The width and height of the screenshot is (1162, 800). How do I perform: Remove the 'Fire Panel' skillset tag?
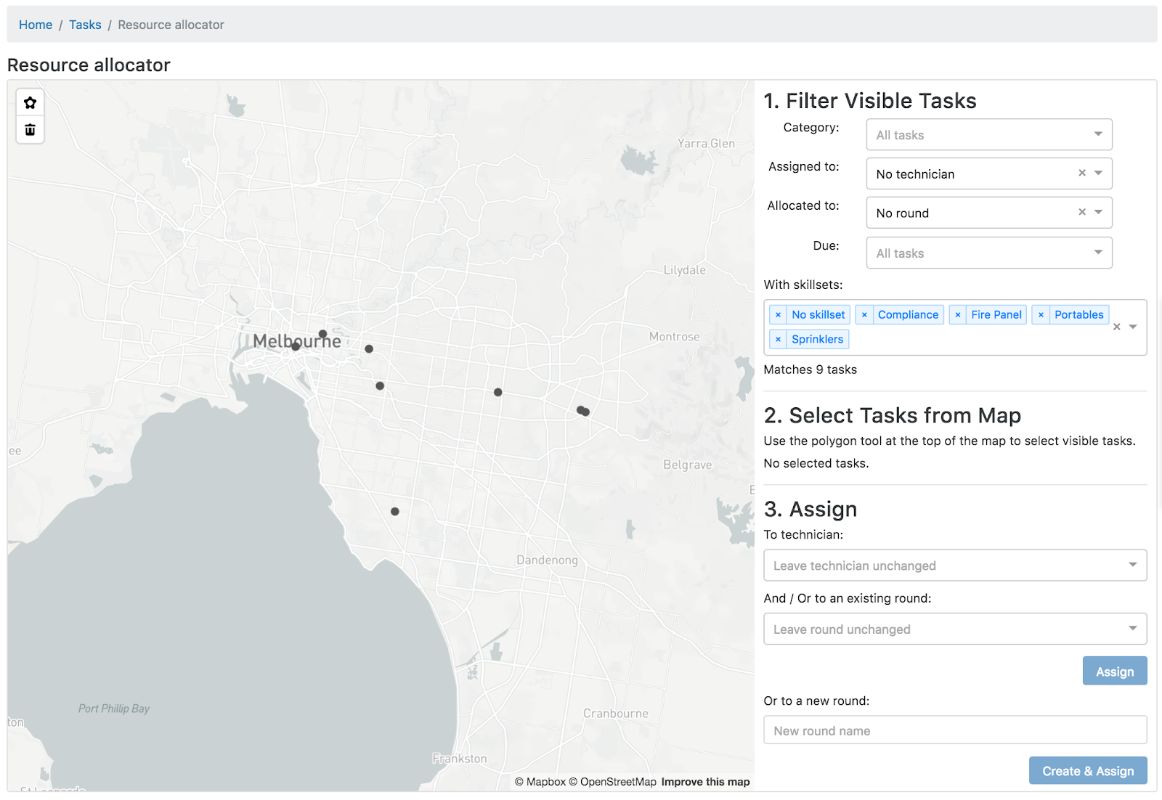958,315
